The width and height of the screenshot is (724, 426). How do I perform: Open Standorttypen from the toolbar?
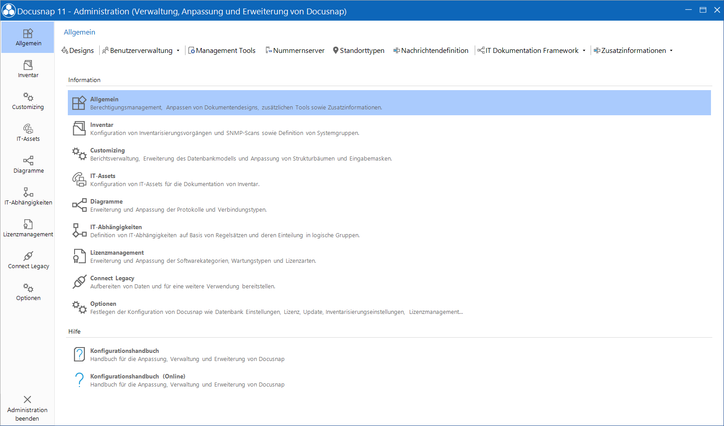pyautogui.click(x=358, y=51)
